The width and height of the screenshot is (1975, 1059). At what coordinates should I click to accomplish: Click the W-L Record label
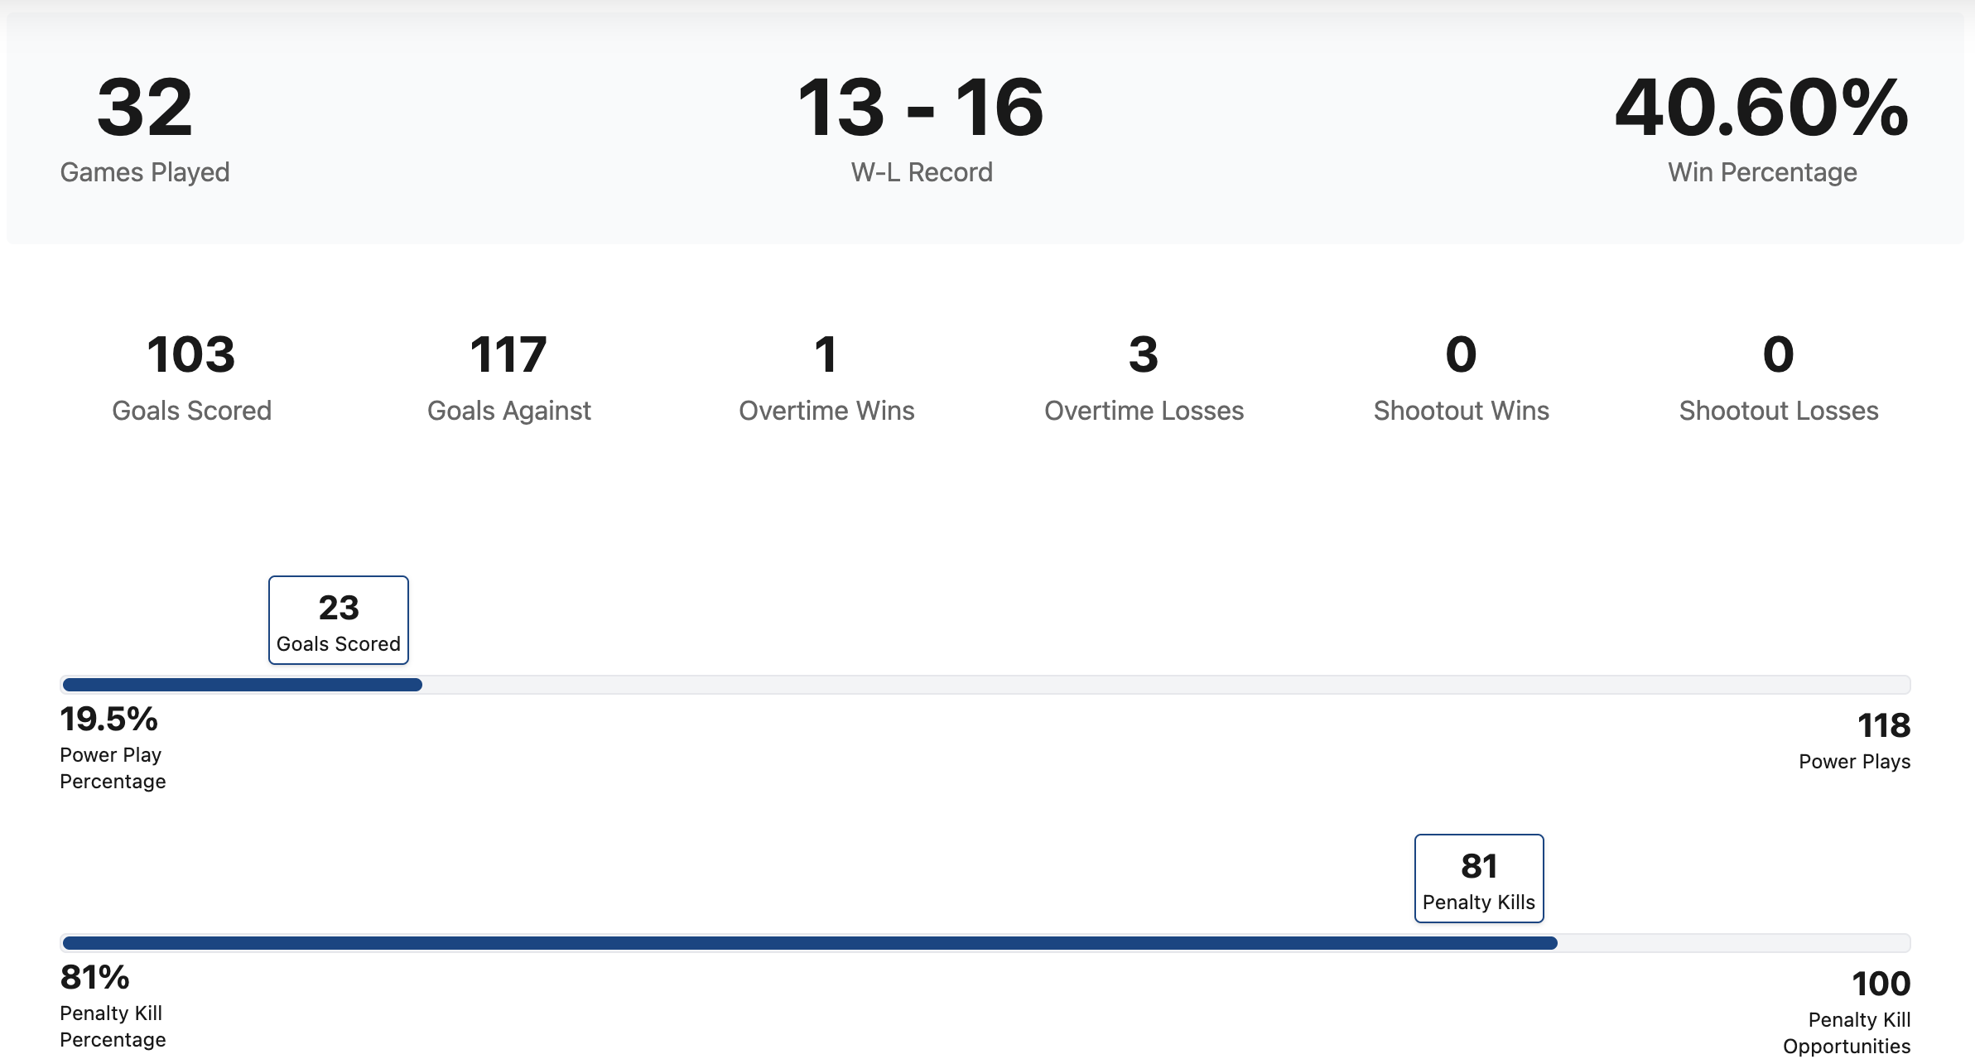pos(922,172)
